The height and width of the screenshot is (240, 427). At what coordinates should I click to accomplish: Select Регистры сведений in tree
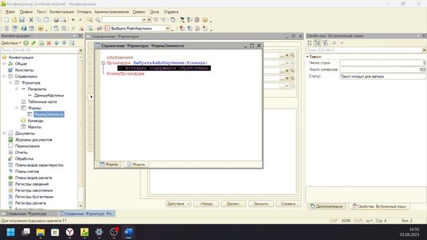(x=32, y=184)
